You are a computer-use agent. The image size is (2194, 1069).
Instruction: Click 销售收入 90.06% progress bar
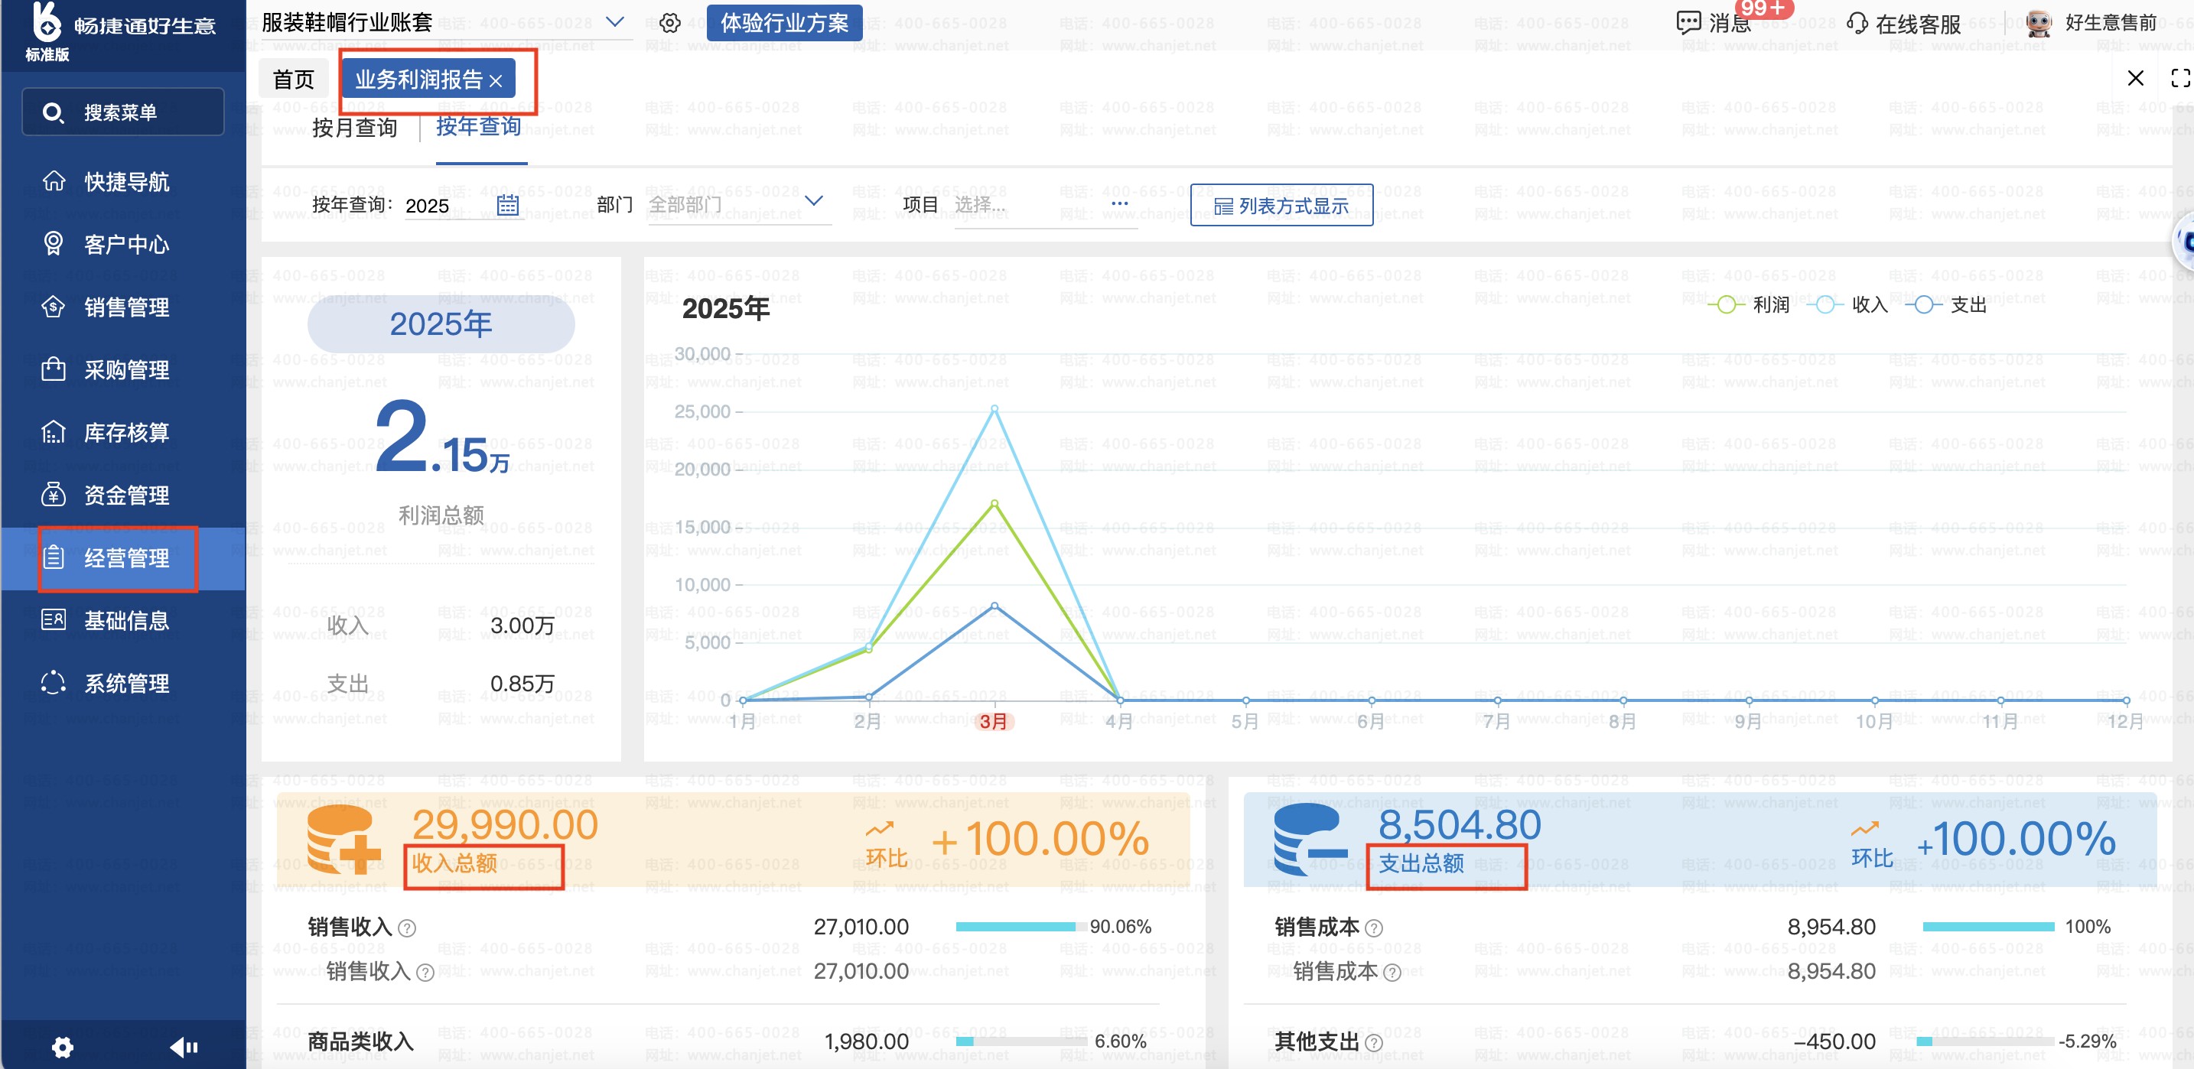pos(1021,927)
